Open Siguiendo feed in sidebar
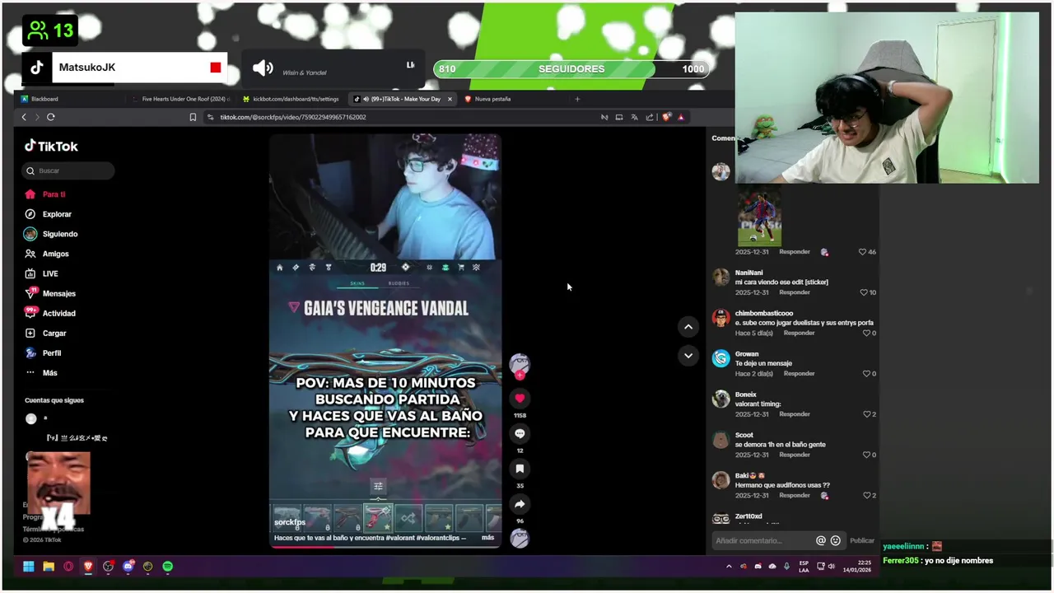The height and width of the screenshot is (593, 1054). pyautogui.click(x=51, y=234)
